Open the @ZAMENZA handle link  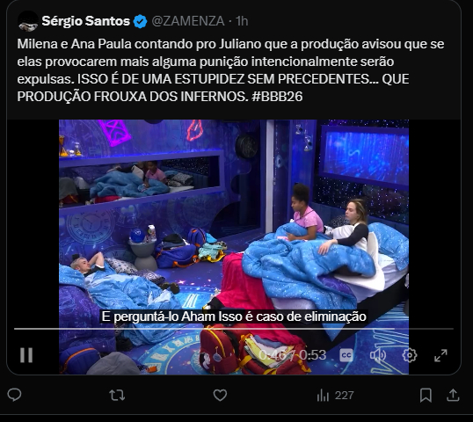tap(187, 21)
